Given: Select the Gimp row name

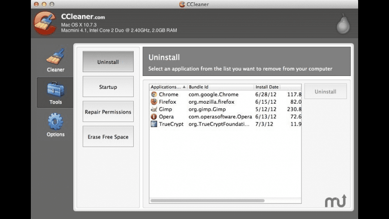Looking at the screenshot, I should (x=165, y=109).
